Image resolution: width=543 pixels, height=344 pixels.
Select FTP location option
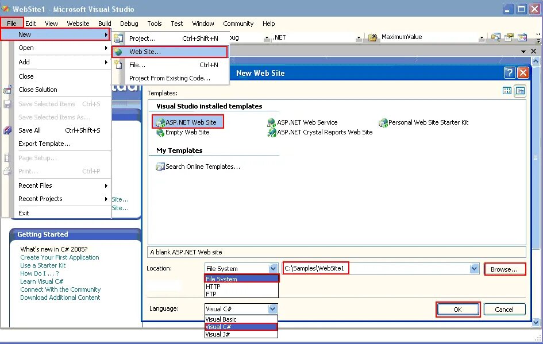(241, 294)
